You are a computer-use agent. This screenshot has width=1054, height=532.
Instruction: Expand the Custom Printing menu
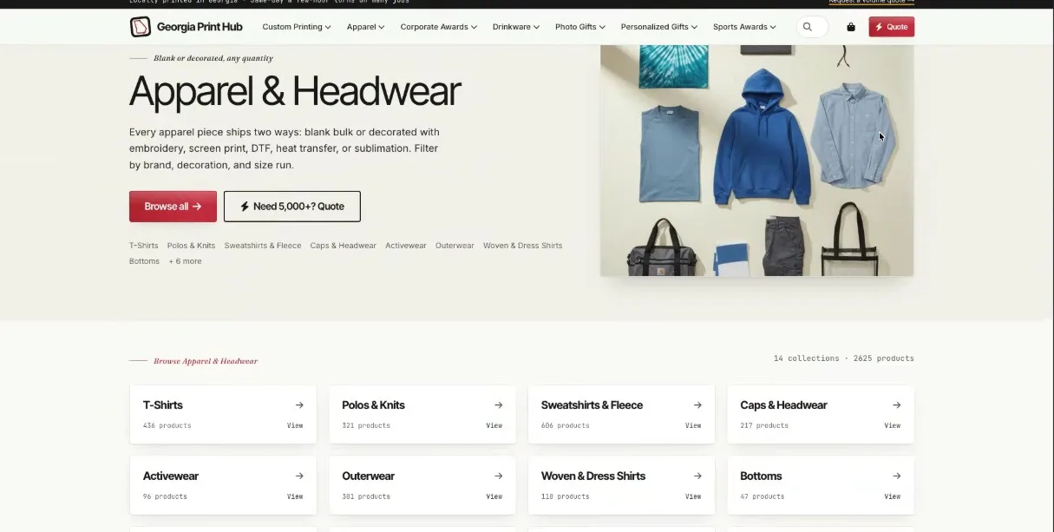point(297,27)
